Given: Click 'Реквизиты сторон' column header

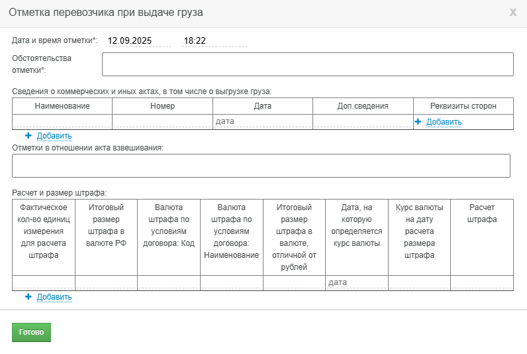Looking at the screenshot, I should coord(463,106).
